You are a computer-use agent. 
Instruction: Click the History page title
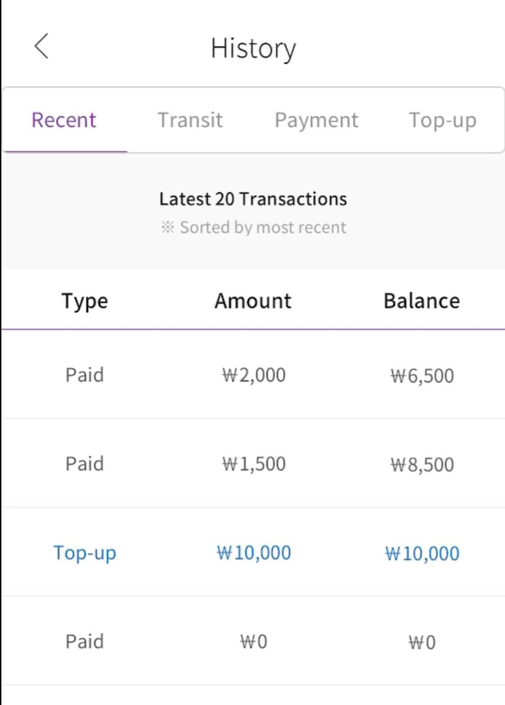coord(253,48)
